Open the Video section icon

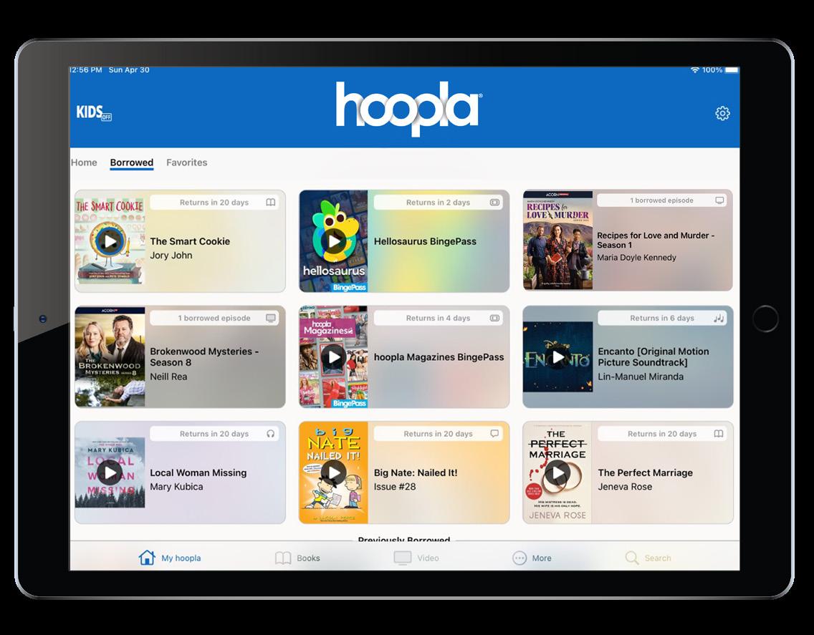[402, 558]
